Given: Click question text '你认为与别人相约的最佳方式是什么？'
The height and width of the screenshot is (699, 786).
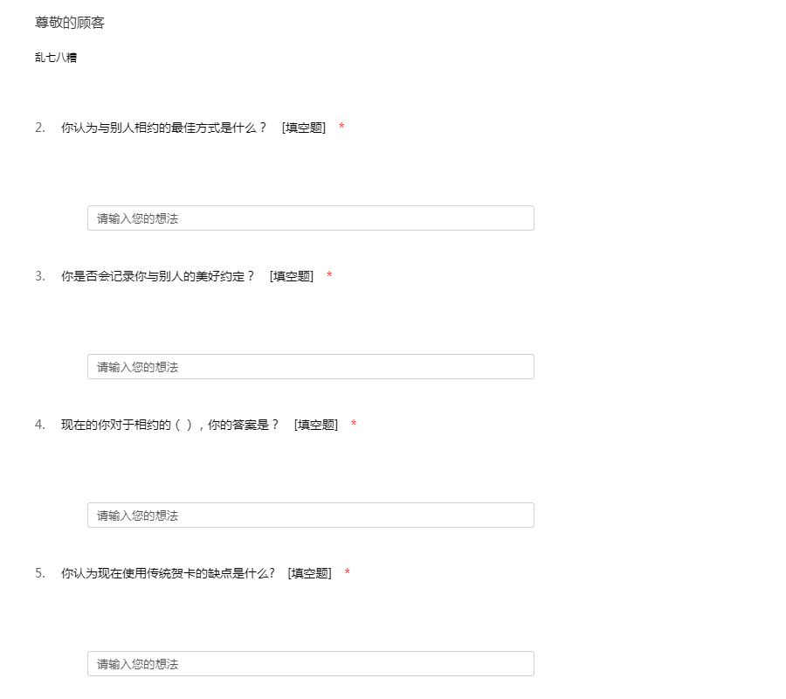Looking at the screenshot, I should pos(164,128).
